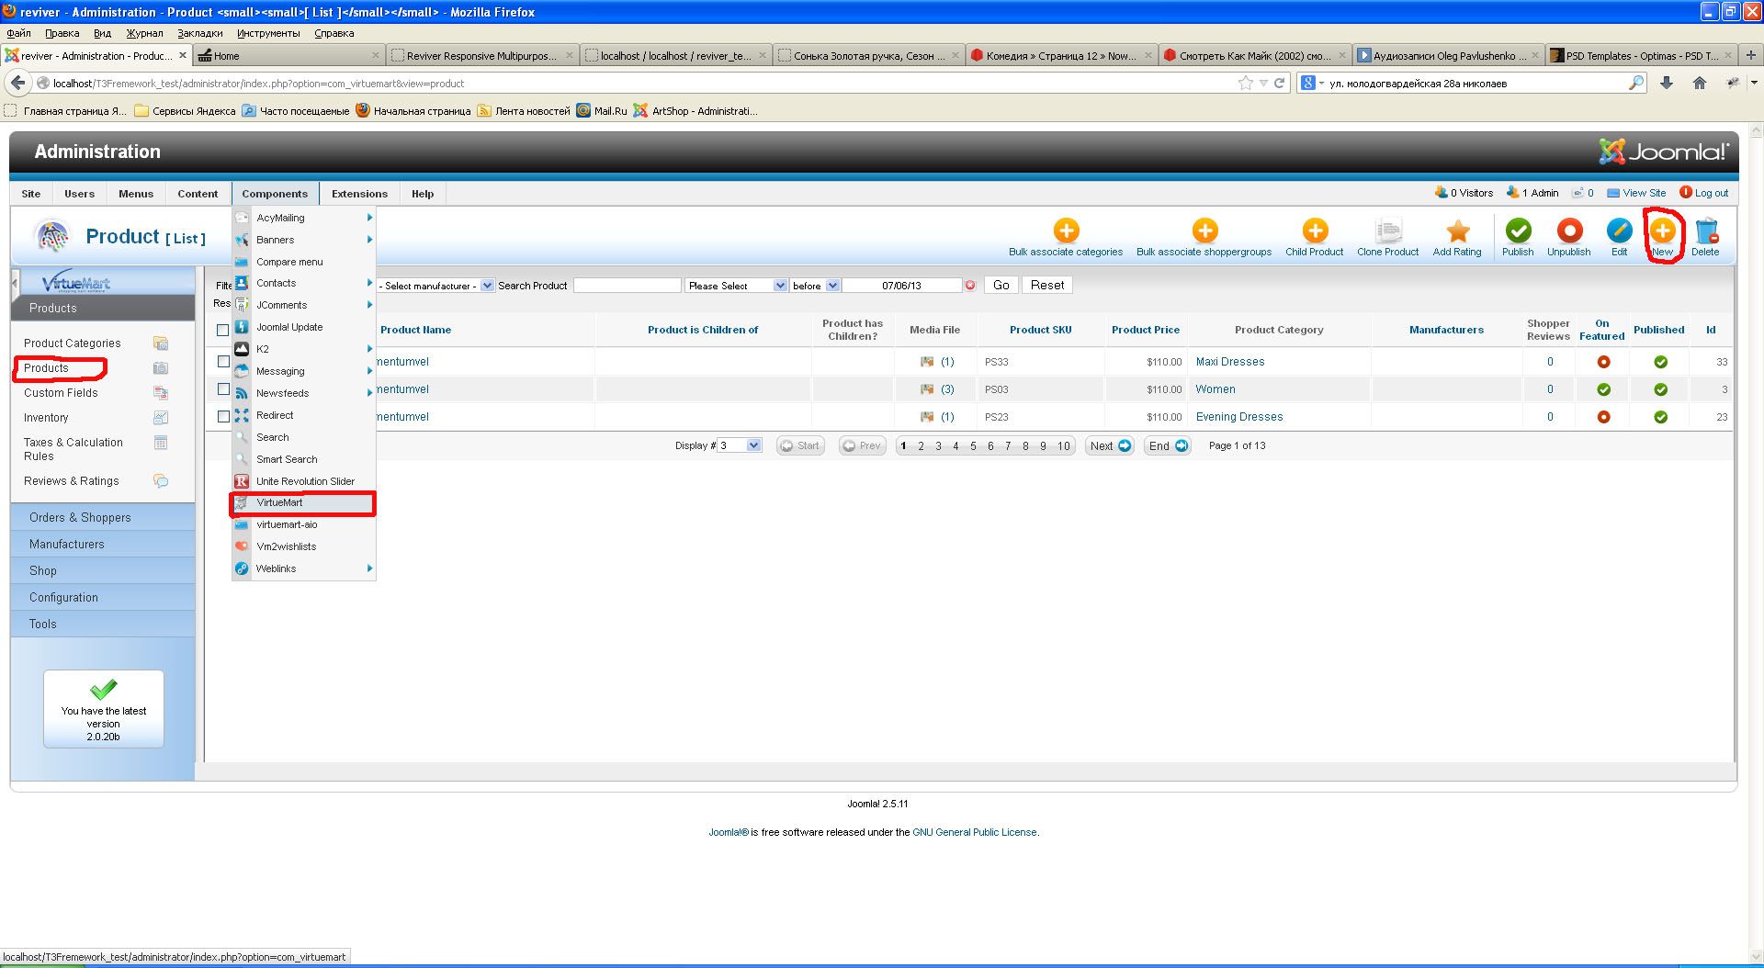This screenshot has width=1764, height=968.
Task: Click browser URL address bar
Action: coord(643,83)
